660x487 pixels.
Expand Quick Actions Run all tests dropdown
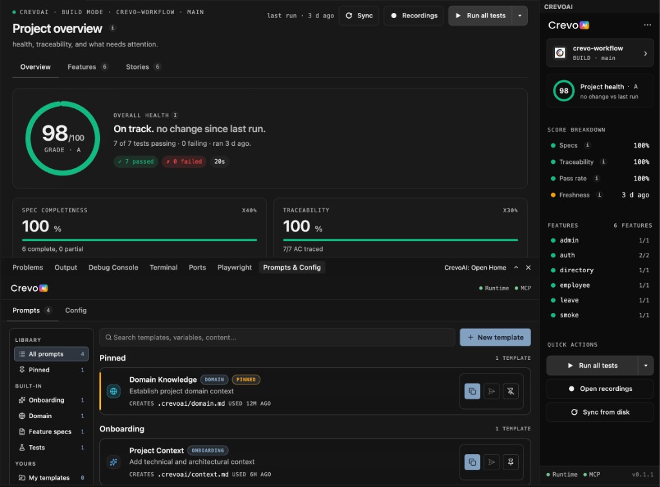646,366
